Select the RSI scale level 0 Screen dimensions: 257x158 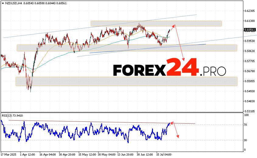pos(245,150)
